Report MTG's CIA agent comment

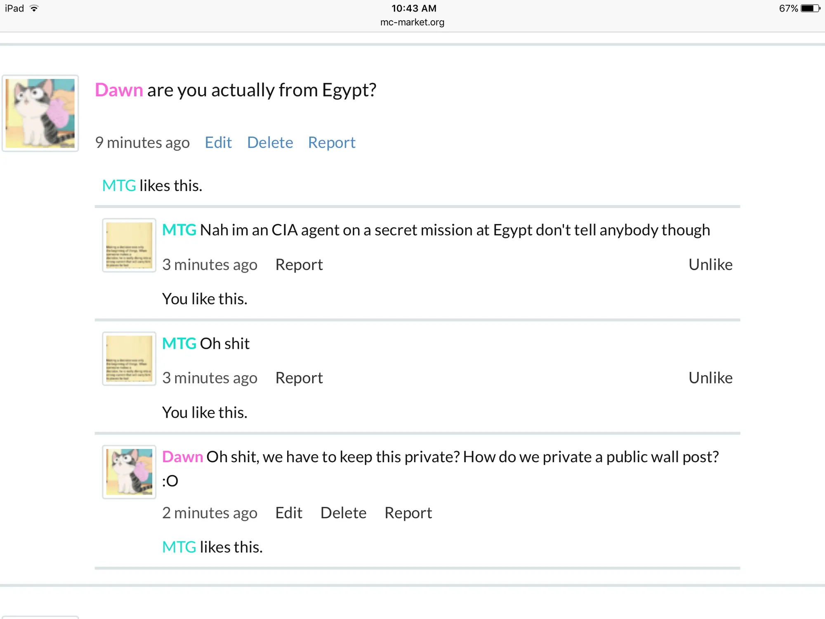(x=299, y=265)
